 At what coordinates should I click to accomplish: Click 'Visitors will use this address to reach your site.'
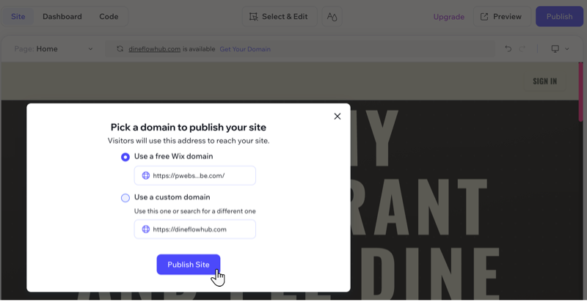(189, 141)
